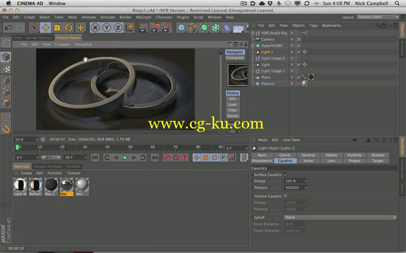Click the rings thumbnail in the Navigator

pyautogui.click(x=238, y=75)
